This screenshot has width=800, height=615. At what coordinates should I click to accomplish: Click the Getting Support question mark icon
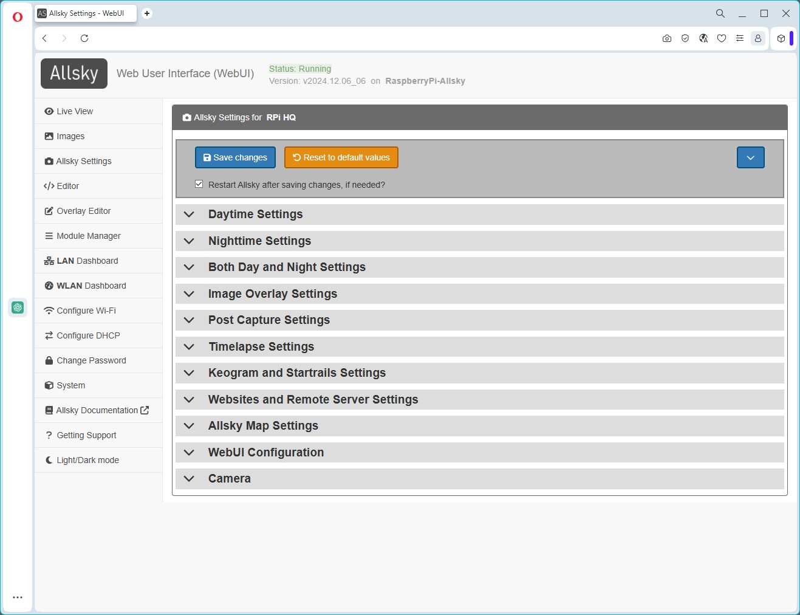click(x=49, y=435)
